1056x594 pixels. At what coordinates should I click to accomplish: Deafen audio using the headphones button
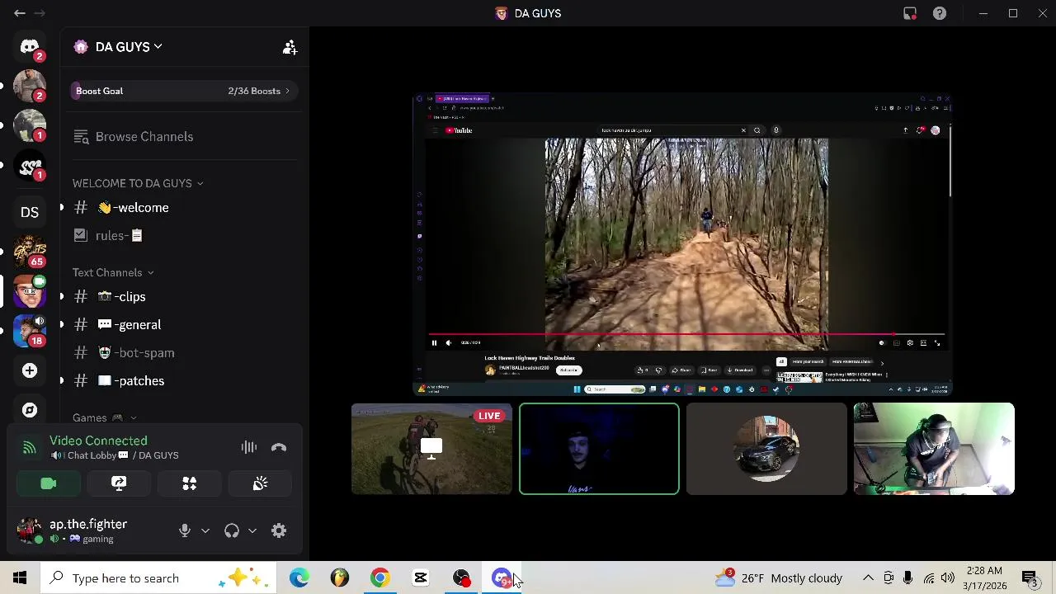(232, 530)
